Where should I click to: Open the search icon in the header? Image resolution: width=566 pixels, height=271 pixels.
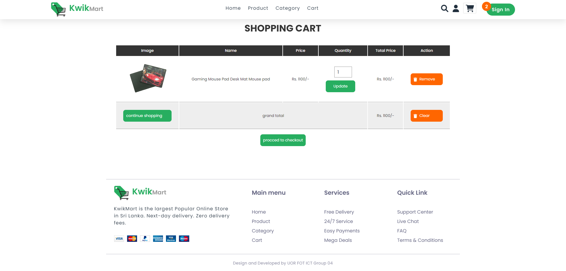coord(444,9)
